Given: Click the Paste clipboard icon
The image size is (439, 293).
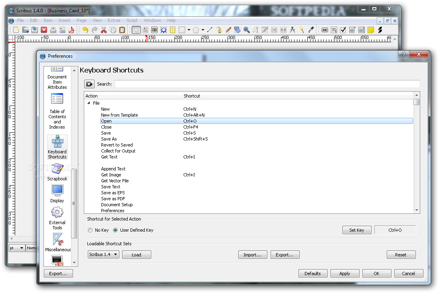Looking at the screenshot, I should [122, 30].
